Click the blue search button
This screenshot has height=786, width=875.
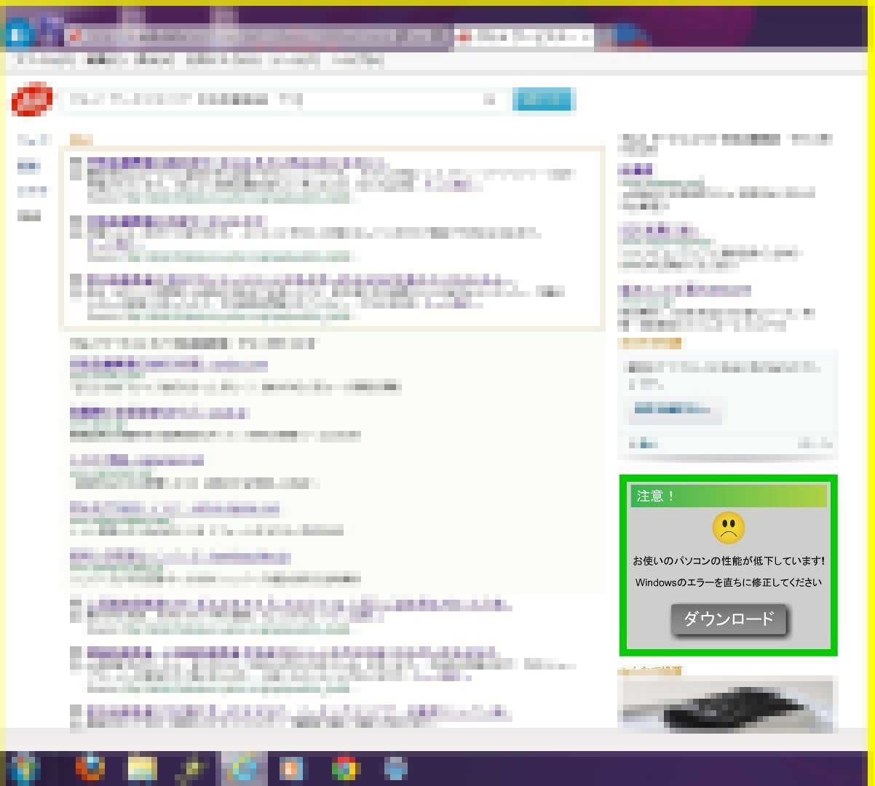(x=544, y=100)
